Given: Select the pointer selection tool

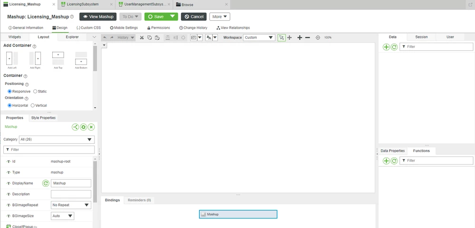Looking at the screenshot, I should 281,37.
